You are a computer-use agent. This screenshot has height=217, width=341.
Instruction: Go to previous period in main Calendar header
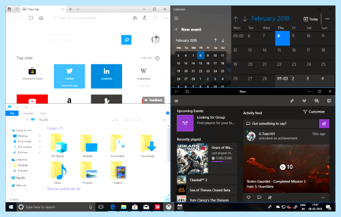[x=236, y=19]
